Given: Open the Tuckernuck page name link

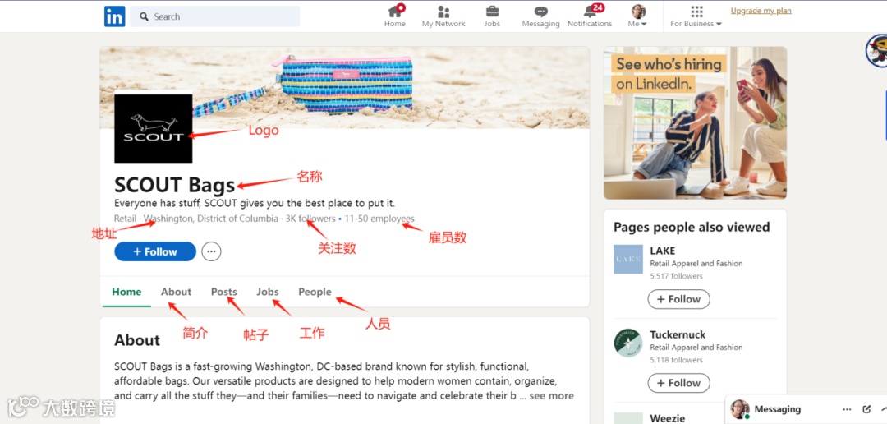Looking at the screenshot, I should (678, 334).
